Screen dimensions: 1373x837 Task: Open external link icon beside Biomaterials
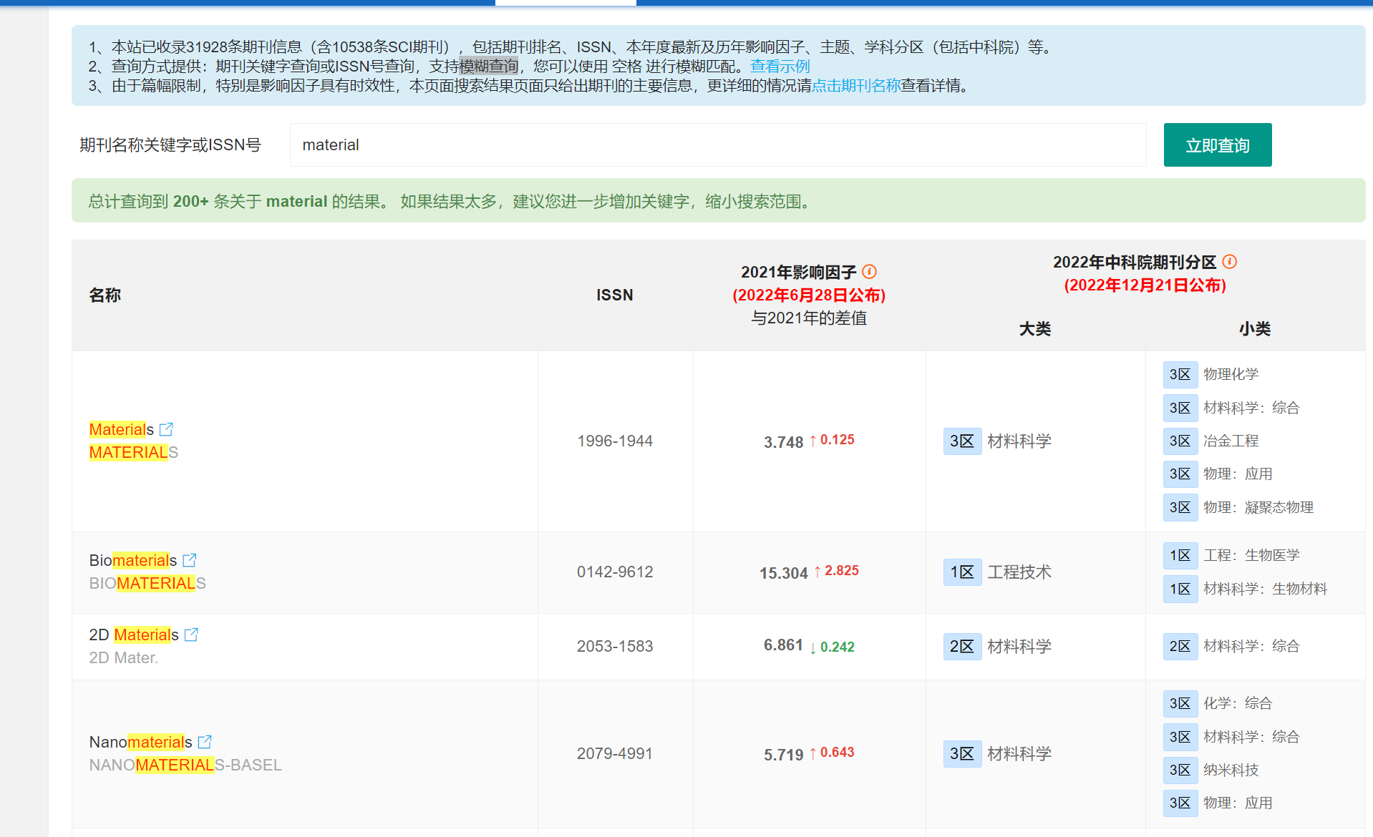[x=189, y=560]
